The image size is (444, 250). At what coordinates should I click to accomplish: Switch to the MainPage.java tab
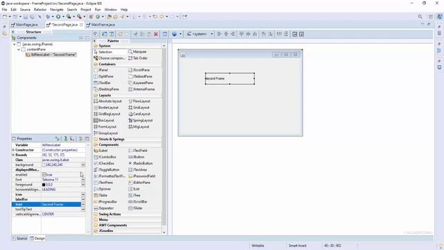pyautogui.click(x=24, y=25)
